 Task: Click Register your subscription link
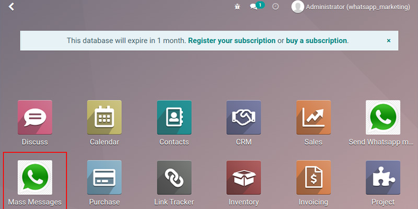click(x=231, y=40)
